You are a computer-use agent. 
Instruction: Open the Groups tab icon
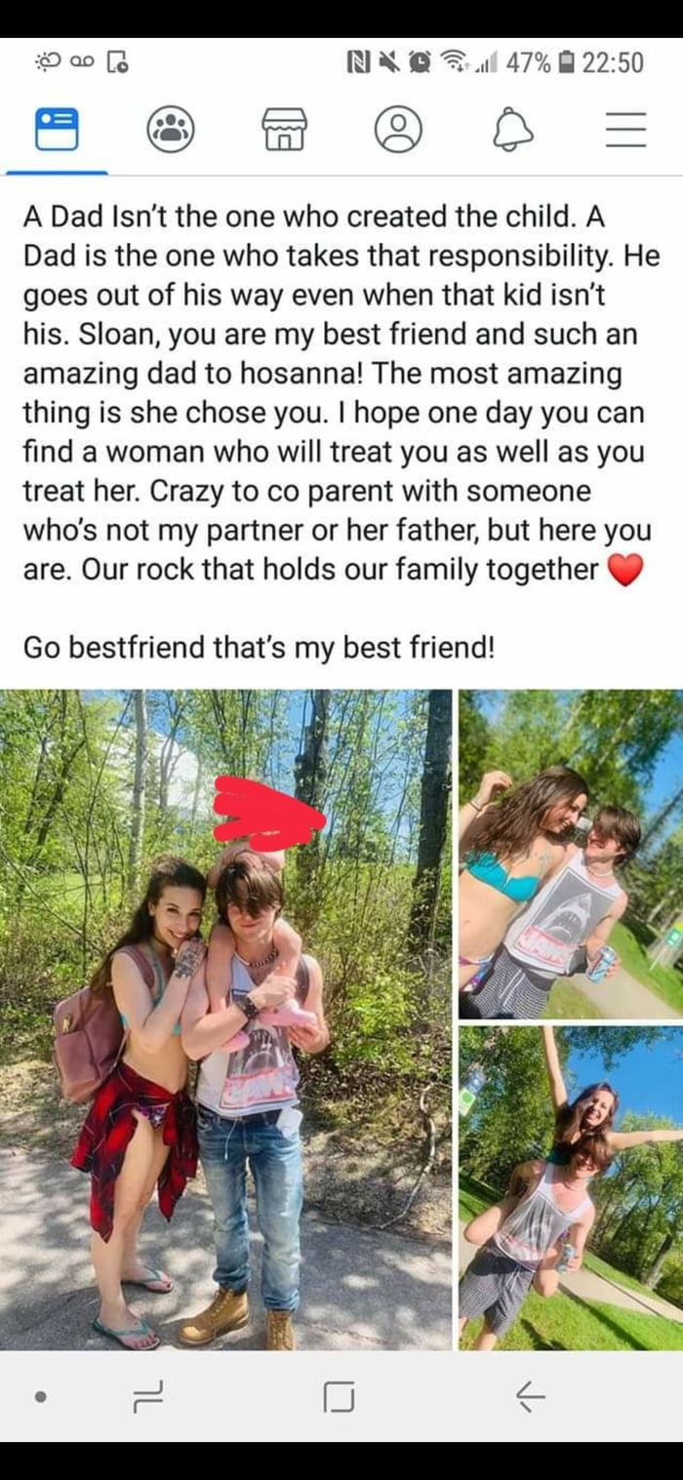[171, 129]
